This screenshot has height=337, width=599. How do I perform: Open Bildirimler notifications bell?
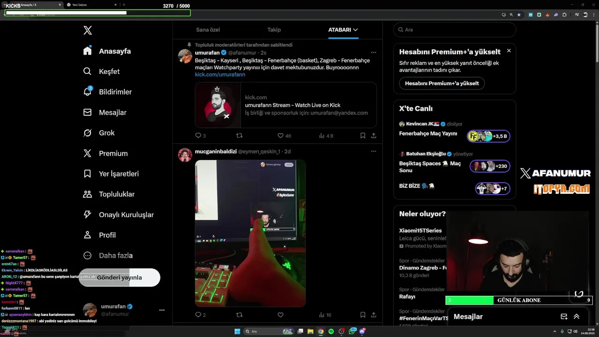[108, 92]
